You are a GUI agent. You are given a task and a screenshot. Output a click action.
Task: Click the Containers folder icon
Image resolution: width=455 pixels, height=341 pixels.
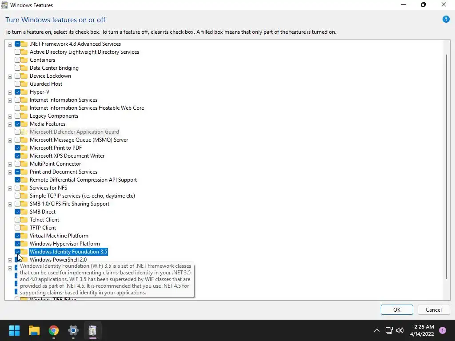tap(24, 60)
